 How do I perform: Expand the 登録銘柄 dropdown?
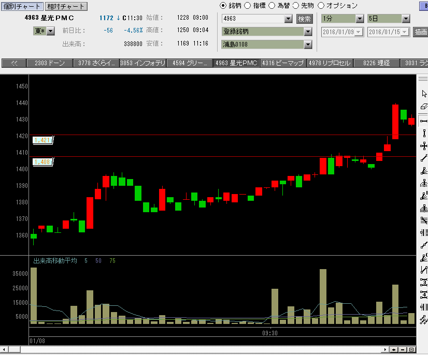(308, 32)
